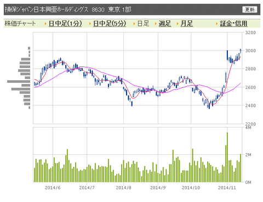Click the orange arrow before 証金・信用
The image size is (263, 202).
(217, 24)
